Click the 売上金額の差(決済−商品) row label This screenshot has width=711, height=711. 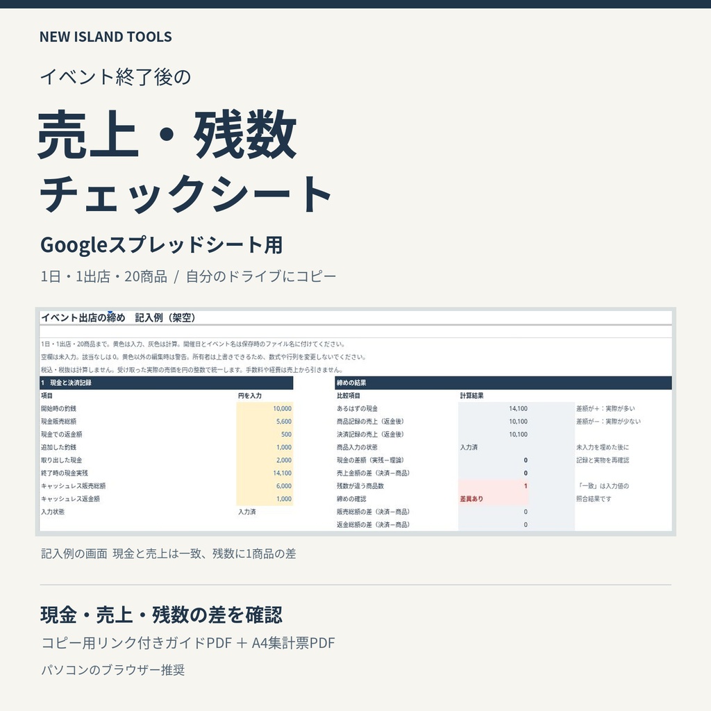pos(373,473)
